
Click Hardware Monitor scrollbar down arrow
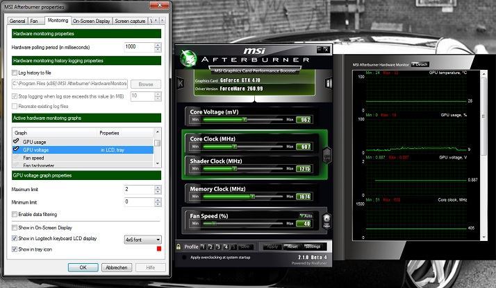pyautogui.click(x=483, y=237)
